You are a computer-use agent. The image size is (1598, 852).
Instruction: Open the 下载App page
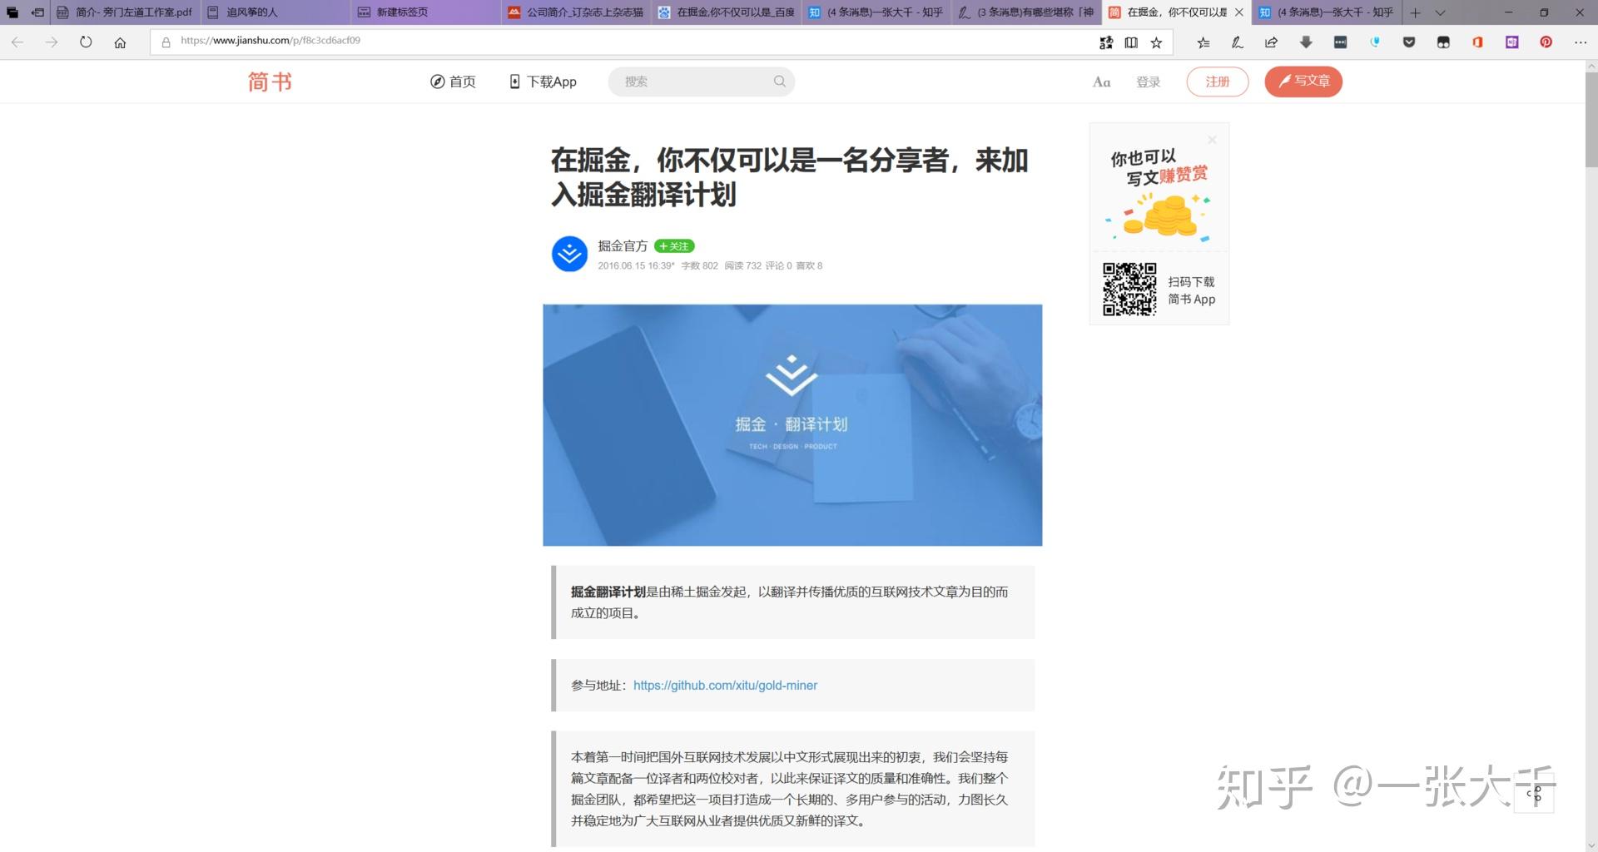(543, 82)
